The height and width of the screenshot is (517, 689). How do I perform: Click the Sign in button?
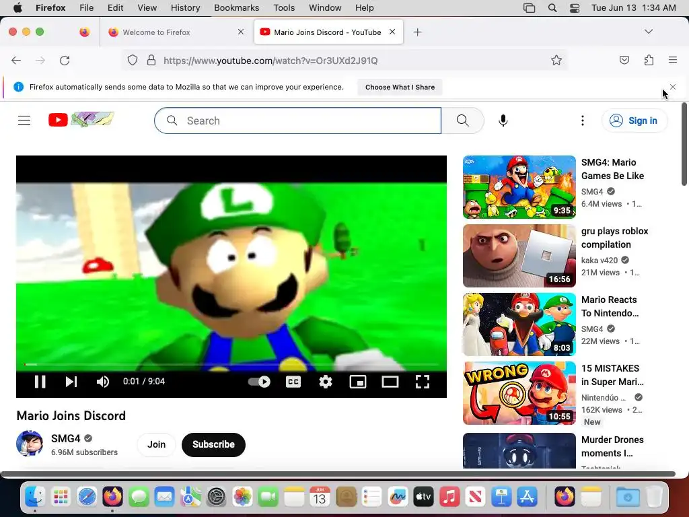[x=634, y=120]
